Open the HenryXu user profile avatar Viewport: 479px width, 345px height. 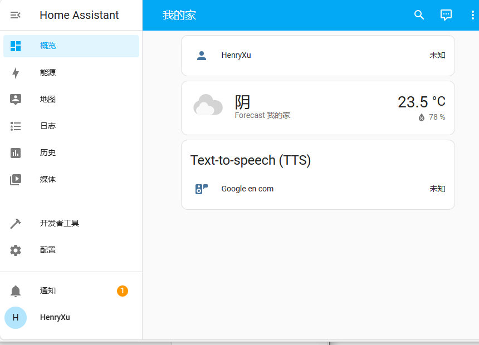click(x=16, y=317)
